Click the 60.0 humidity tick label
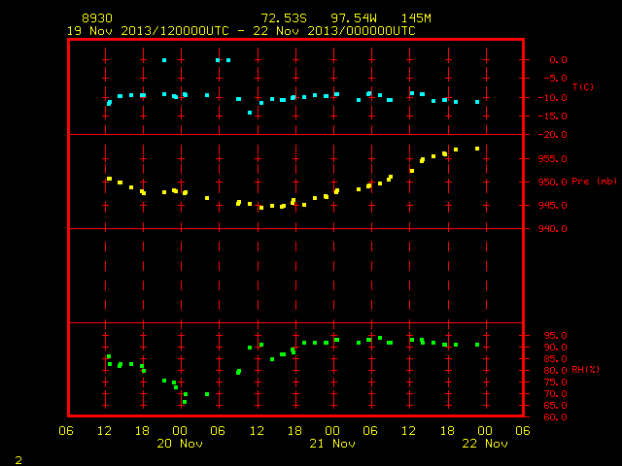The image size is (622, 466). pos(555,417)
